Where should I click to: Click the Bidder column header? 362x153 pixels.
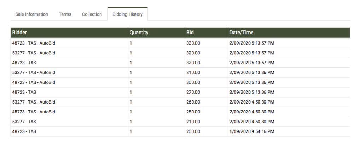point(19,33)
